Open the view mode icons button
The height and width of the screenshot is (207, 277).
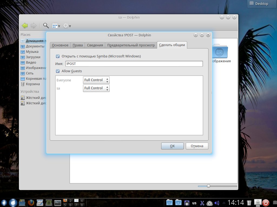click(56, 26)
